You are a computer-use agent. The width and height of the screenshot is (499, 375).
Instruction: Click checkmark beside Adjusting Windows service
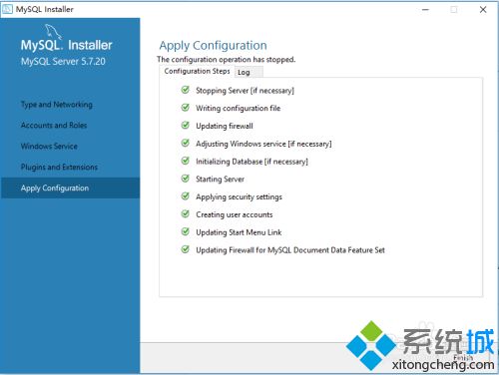[186, 143]
